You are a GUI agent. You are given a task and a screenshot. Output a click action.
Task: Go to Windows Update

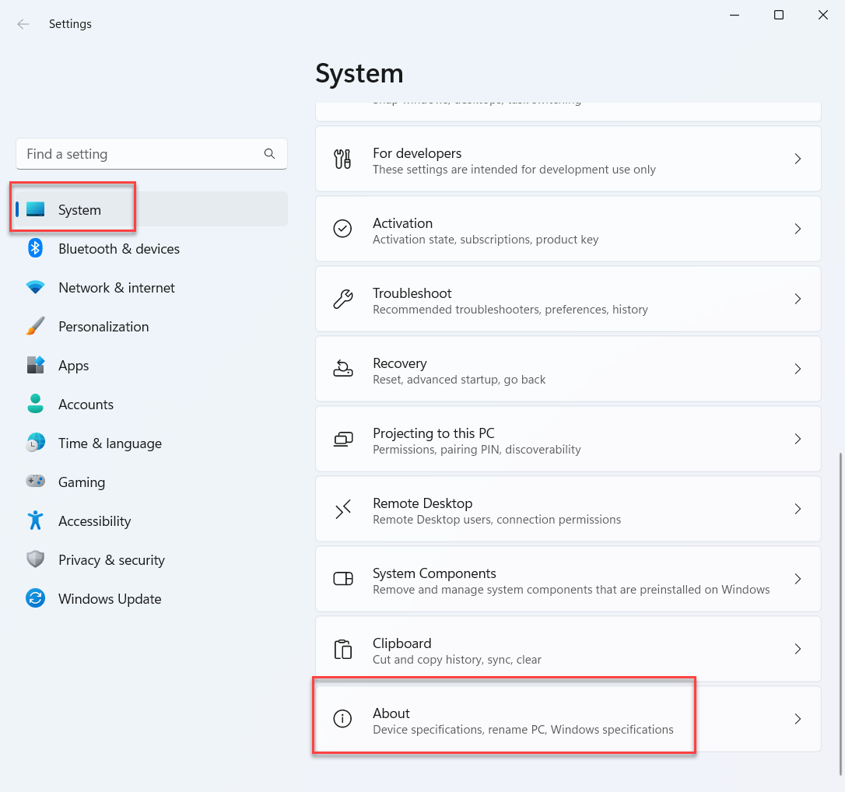coord(152,598)
